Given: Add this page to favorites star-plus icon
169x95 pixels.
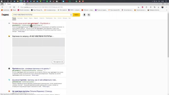Looking at the screenshot, I should 138,7.
